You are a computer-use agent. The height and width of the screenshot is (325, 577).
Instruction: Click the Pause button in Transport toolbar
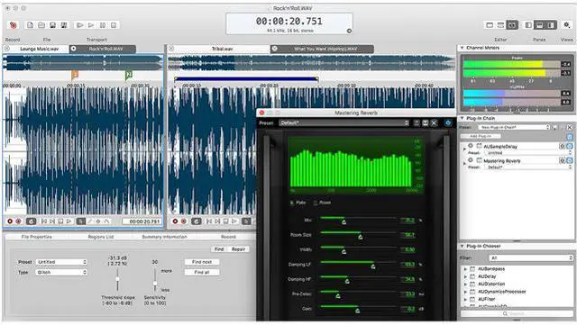pos(103,25)
